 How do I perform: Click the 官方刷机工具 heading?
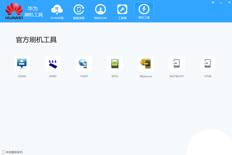[x=36, y=40]
